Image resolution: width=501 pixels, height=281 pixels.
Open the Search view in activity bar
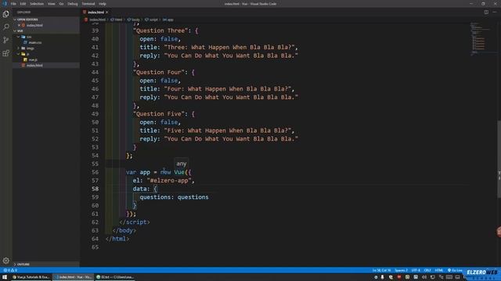tap(5, 27)
